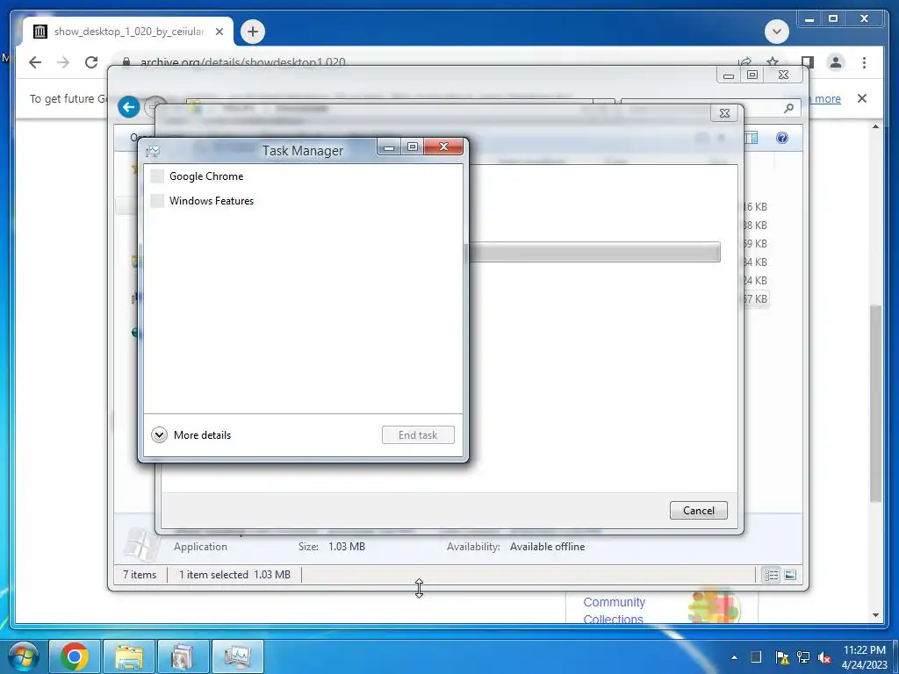Click File Explorer icon on the taskbar
899x674 pixels.
(128, 656)
